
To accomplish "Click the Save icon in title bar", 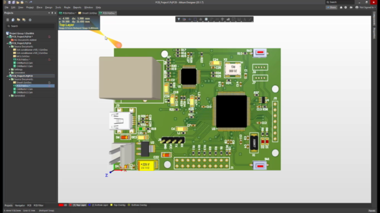I will click(x=9, y=2).
